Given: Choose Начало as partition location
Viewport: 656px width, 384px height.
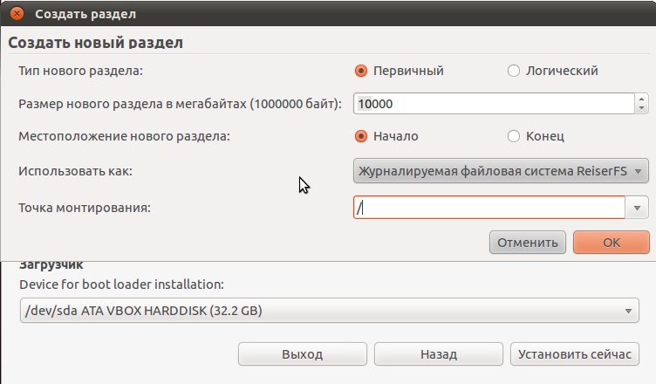Looking at the screenshot, I should coord(361,136).
